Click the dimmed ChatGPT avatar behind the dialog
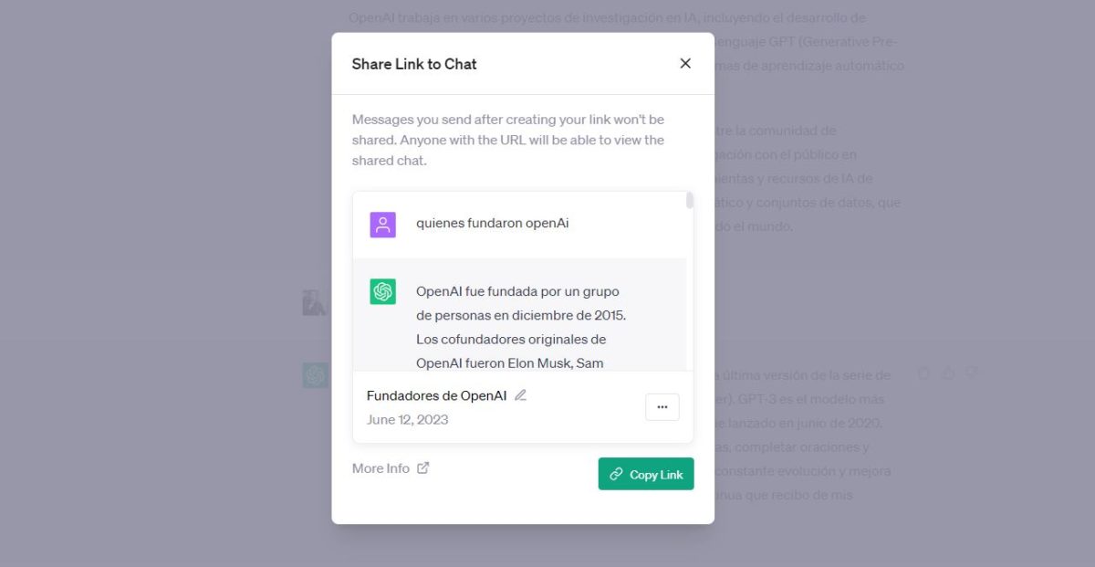 [316, 375]
